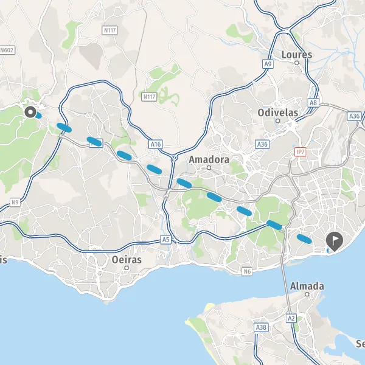Click the red IP7 road shield
The image size is (365, 365).
[x=300, y=152]
